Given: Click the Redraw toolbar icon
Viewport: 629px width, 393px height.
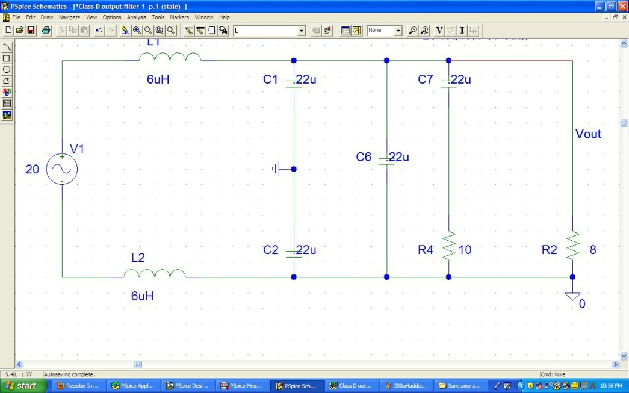Looking at the screenshot, I should coord(125,31).
